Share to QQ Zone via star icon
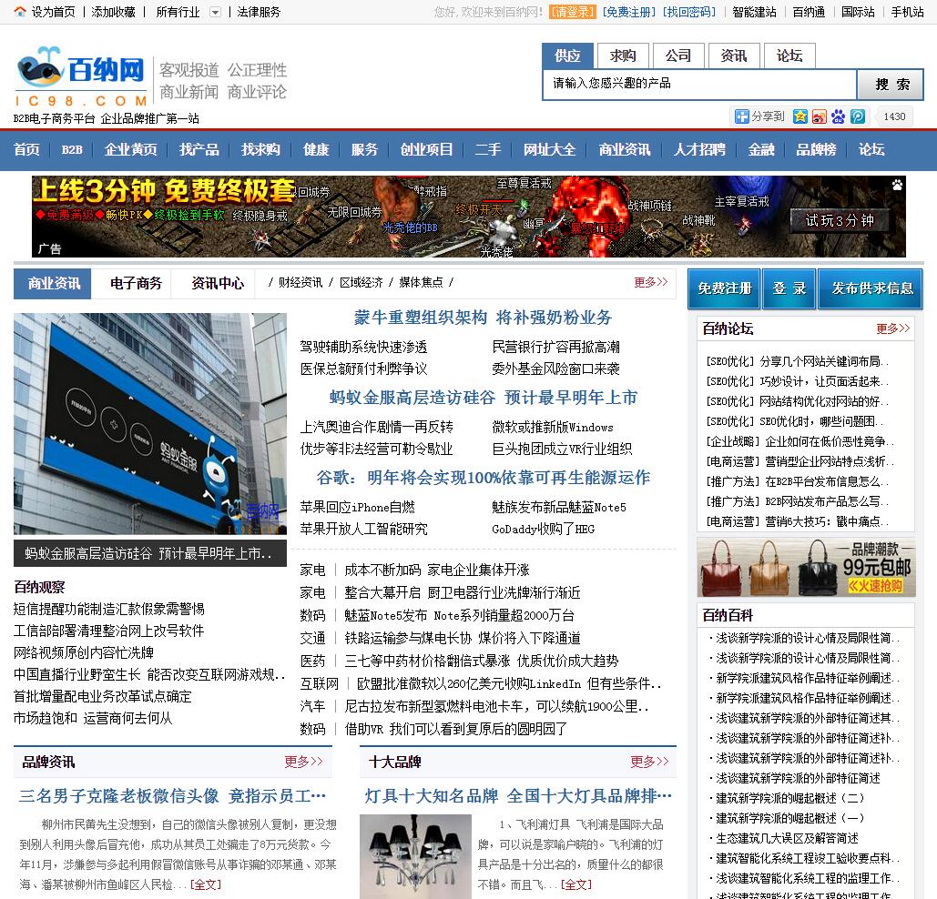This screenshot has height=899, width=937. click(800, 116)
